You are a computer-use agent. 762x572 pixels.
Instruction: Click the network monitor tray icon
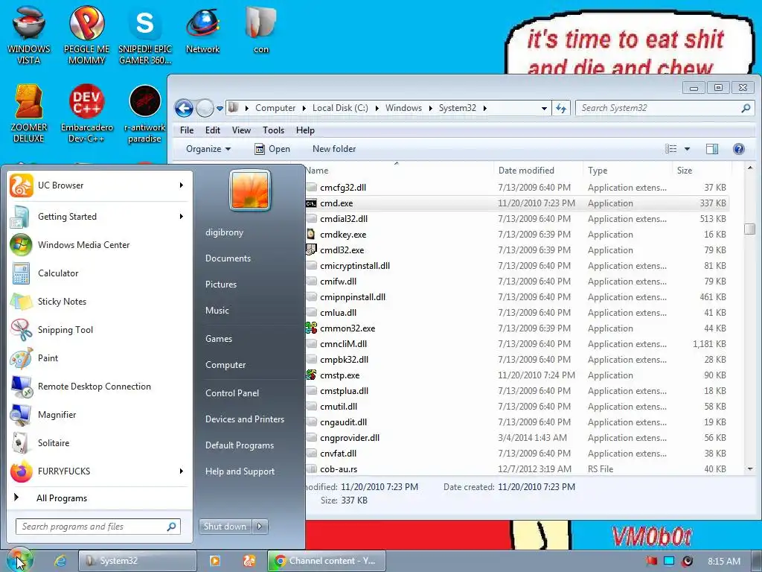[669, 562]
